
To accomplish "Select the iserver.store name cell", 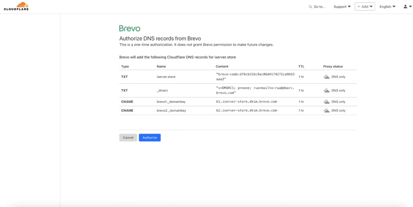I will click(x=166, y=77).
